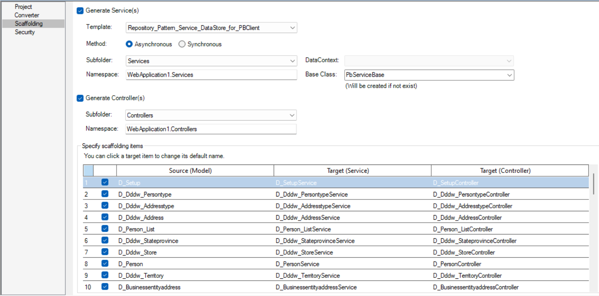Viewport: 599px width, 296px height.
Task: Click the Source (Model) column header
Action: click(190, 171)
